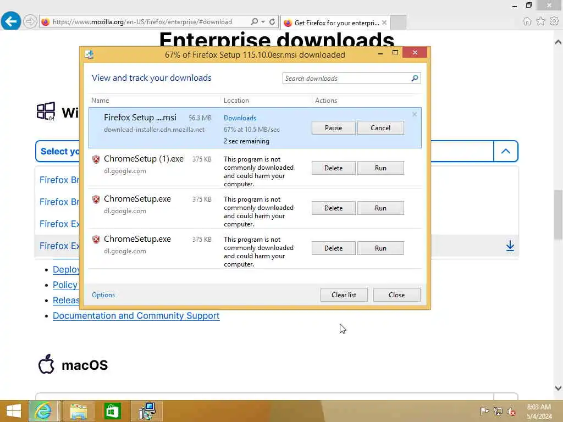Click the Refresh page icon
This screenshot has height=422, width=563.
(272, 21)
